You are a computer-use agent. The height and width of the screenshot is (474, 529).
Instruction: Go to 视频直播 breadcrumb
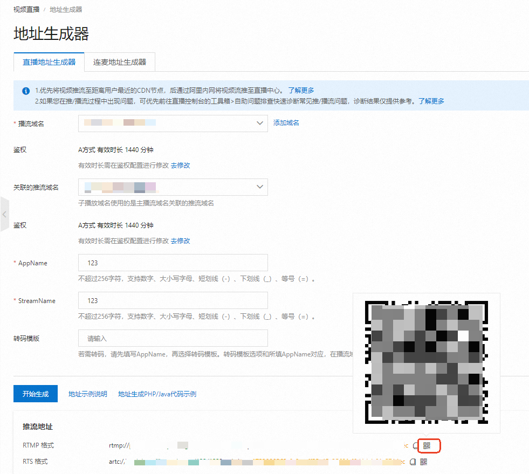[26, 10]
